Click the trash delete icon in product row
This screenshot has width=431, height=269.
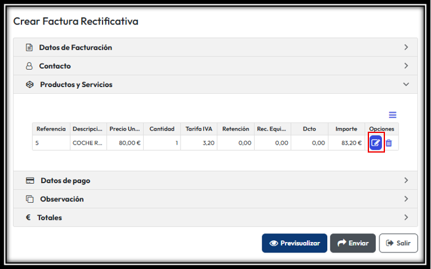(389, 143)
